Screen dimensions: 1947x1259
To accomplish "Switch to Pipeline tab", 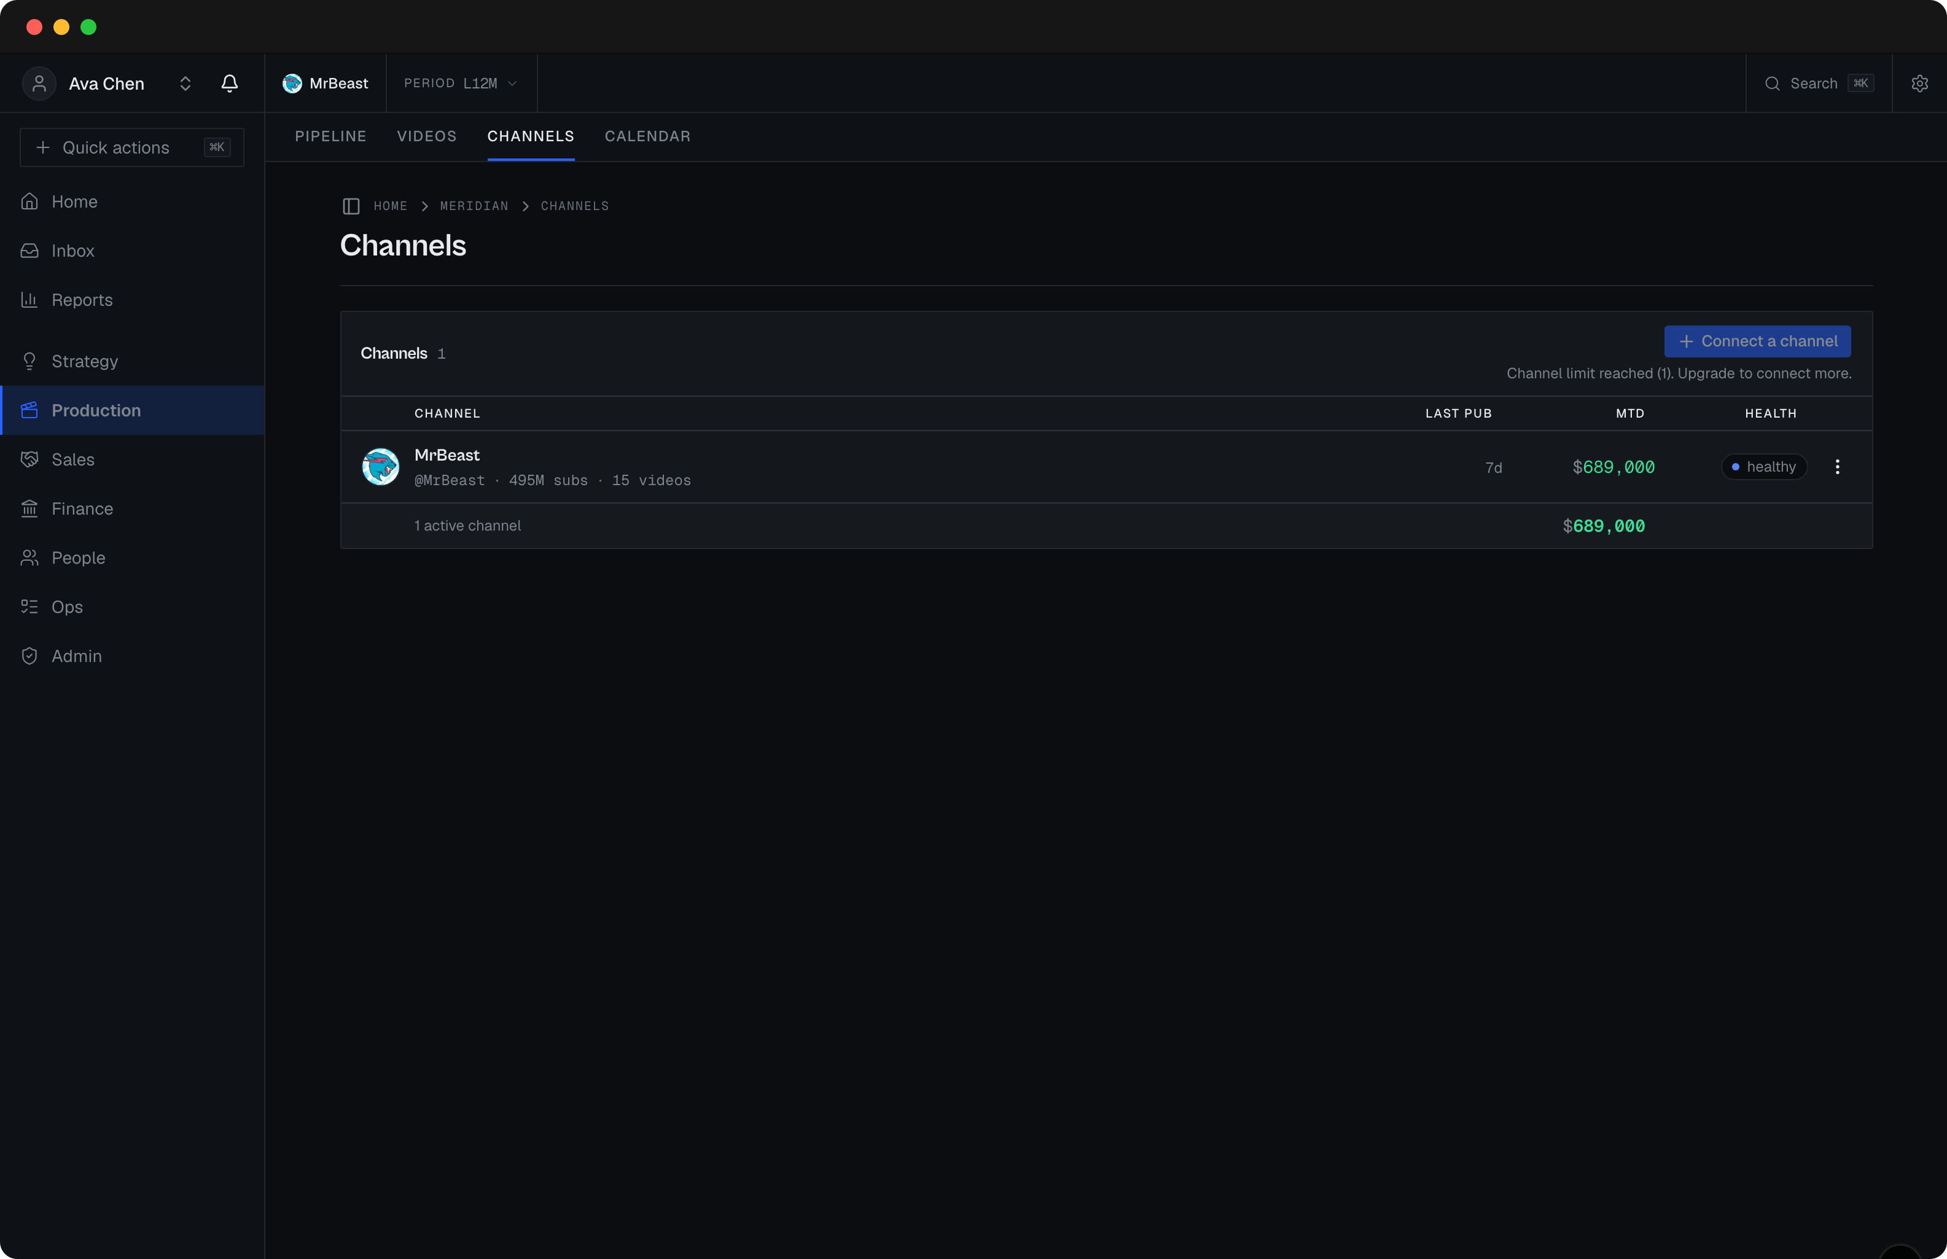I will pos(330,136).
